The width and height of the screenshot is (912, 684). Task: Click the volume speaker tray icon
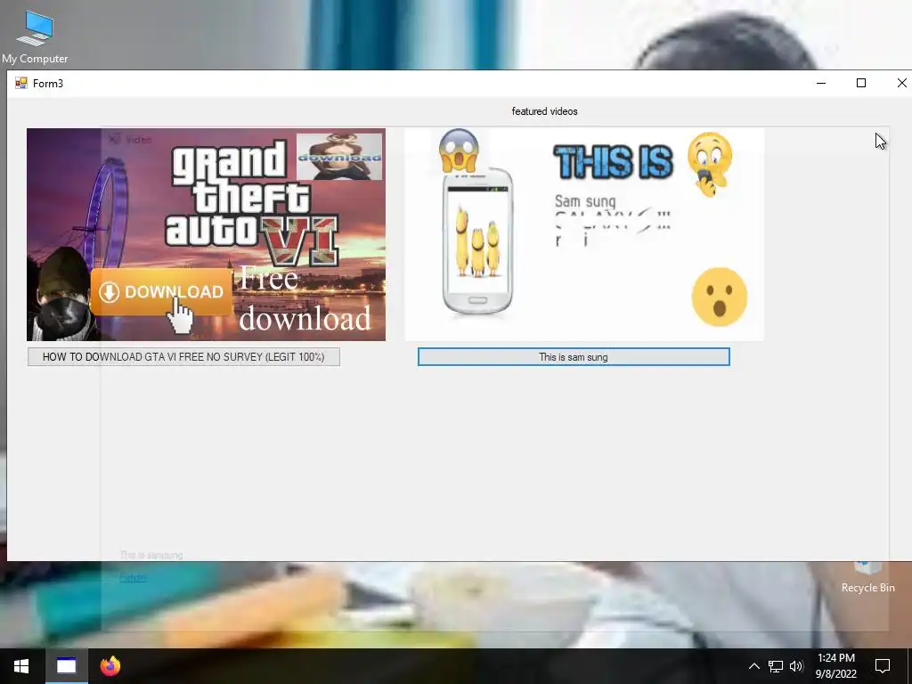pyautogui.click(x=796, y=666)
